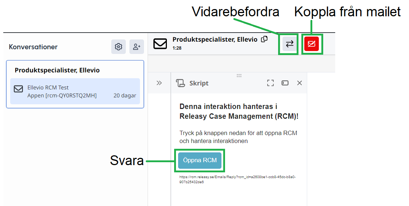Screen dimensions: 409x206
Task: Click the Produktspecialister, Ellevio card title
Action: (57, 70)
